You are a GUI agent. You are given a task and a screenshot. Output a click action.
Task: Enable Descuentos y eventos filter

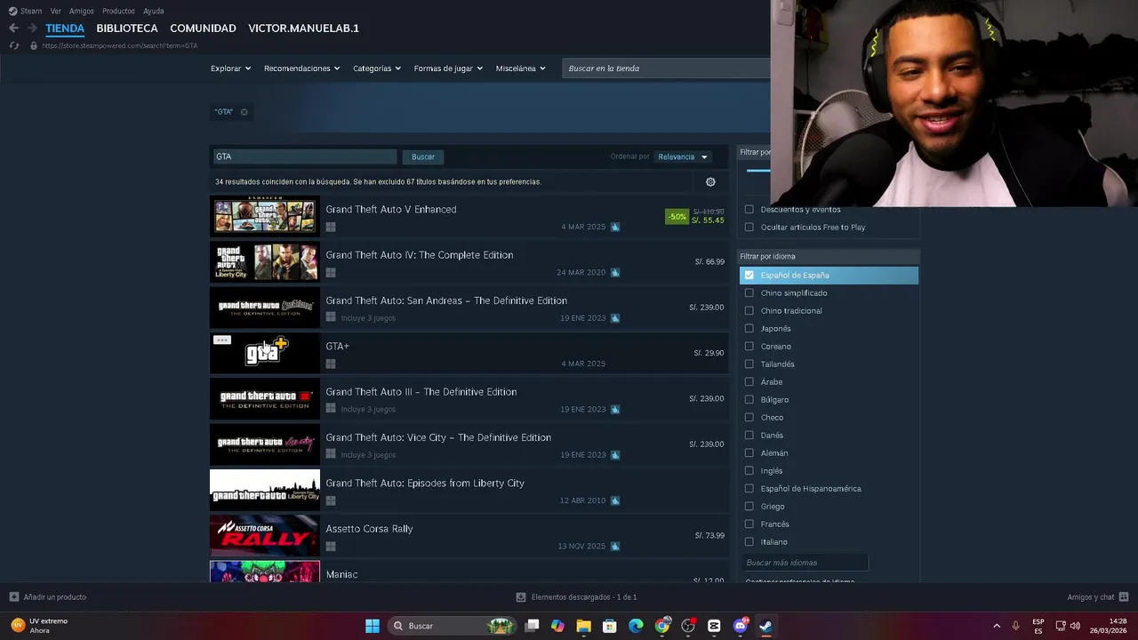749,210
